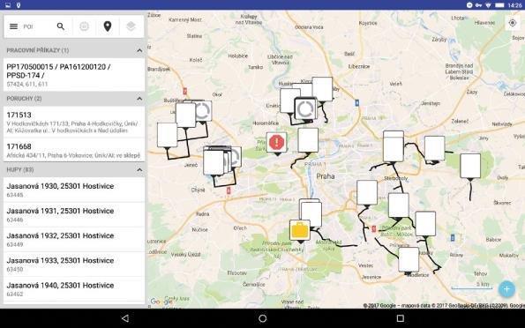
Task: Open fault 171513 list item
Action: tap(74, 123)
